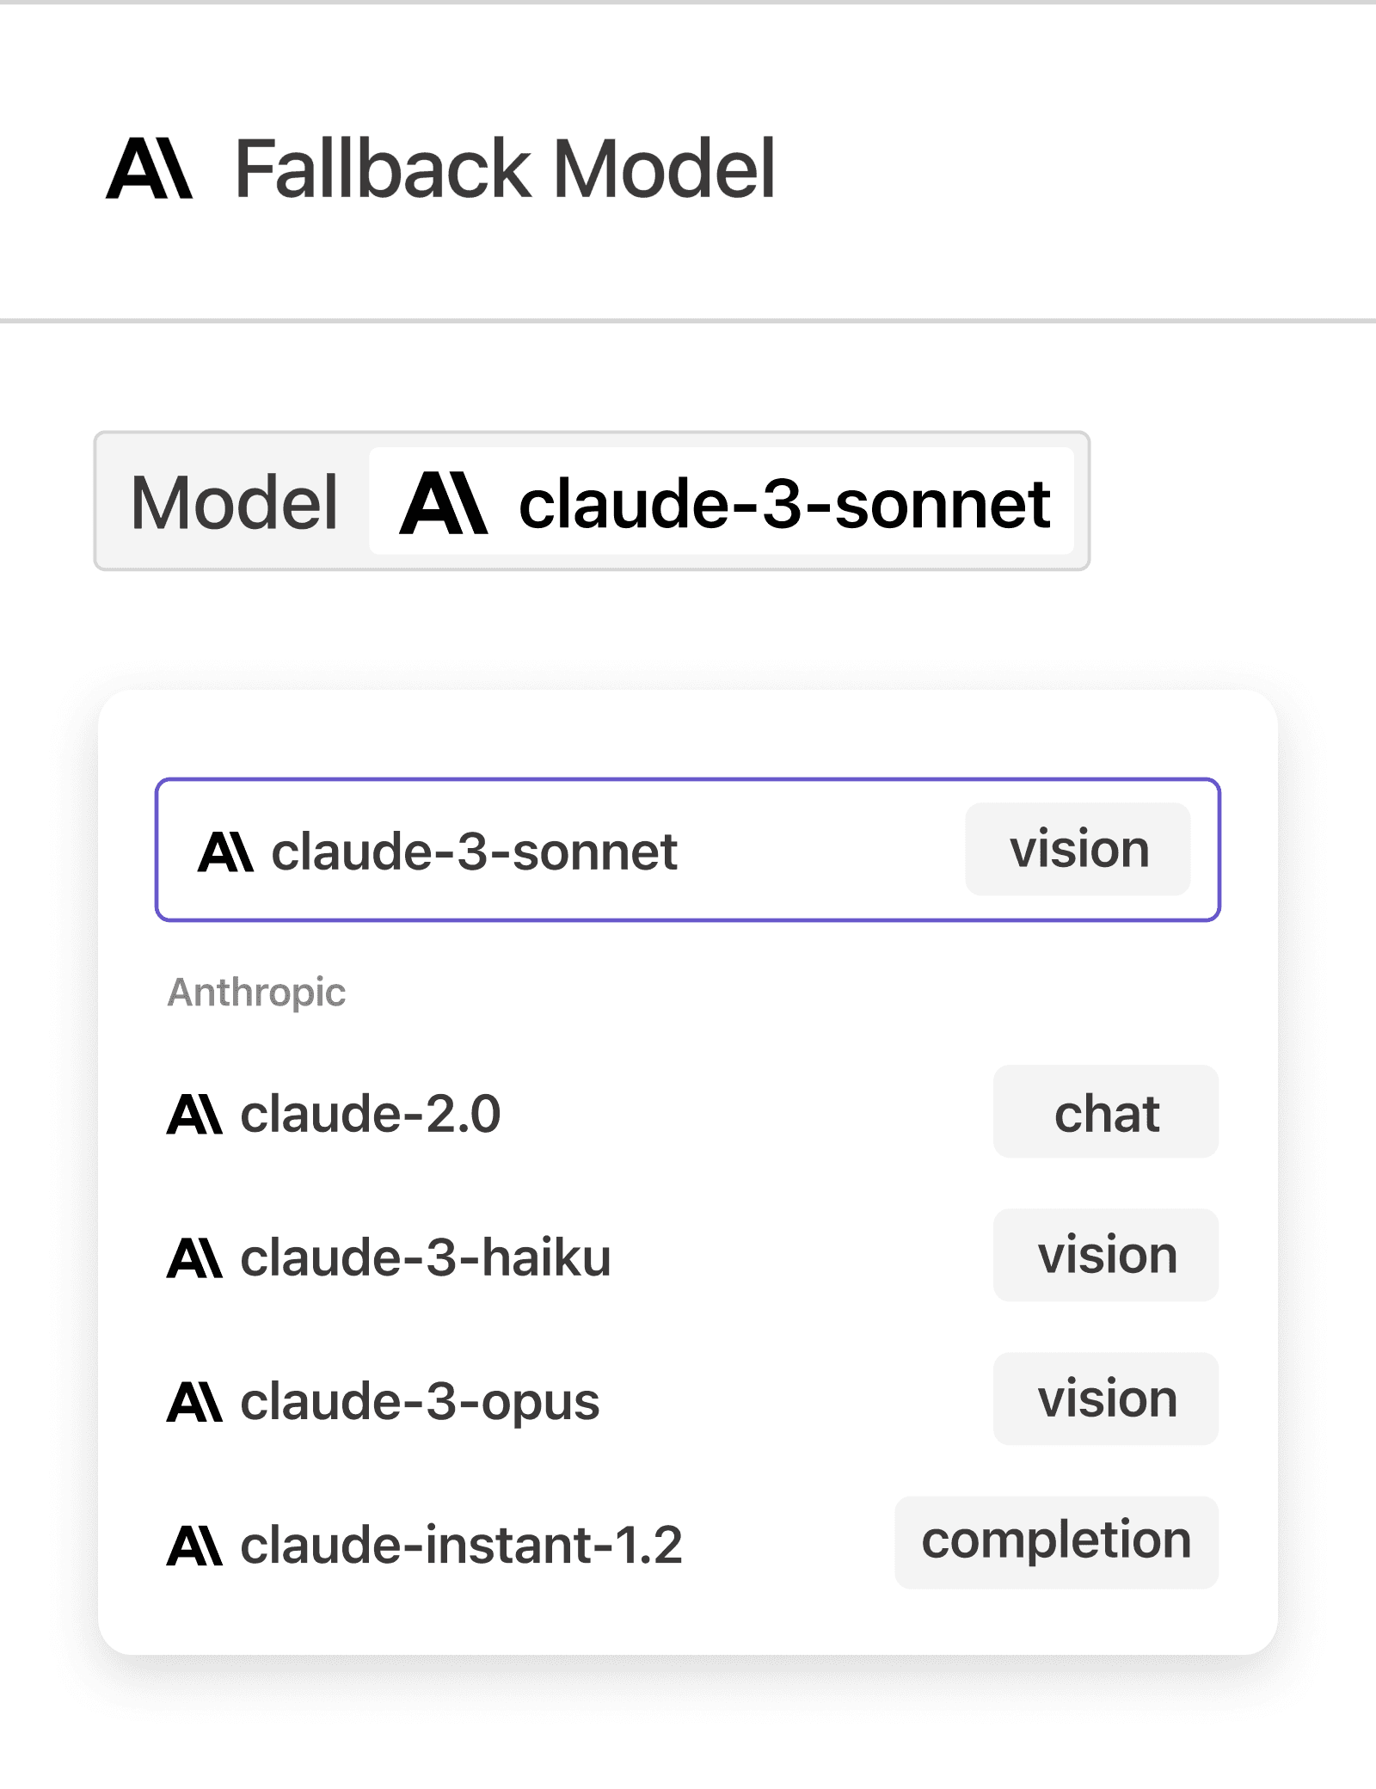Click the logo icon beside claude-3-haiku

click(x=194, y=1258)
